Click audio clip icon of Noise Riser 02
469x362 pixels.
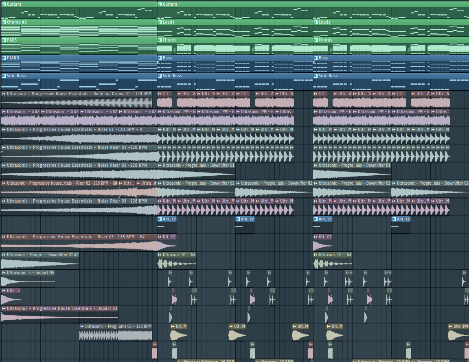click(x=4, y=165)
